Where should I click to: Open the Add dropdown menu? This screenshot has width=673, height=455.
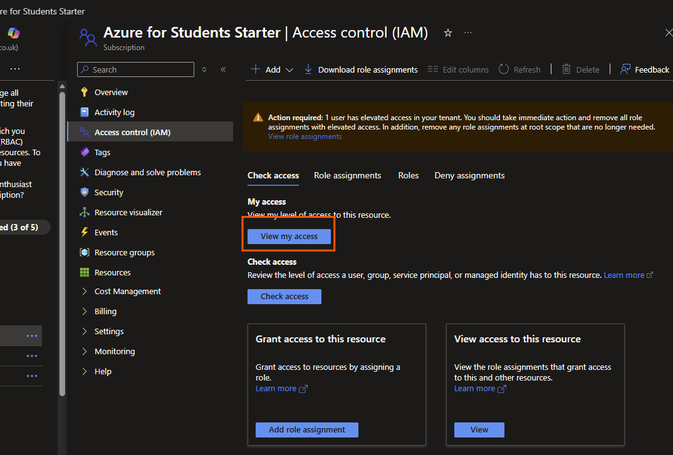coord(272,69)
